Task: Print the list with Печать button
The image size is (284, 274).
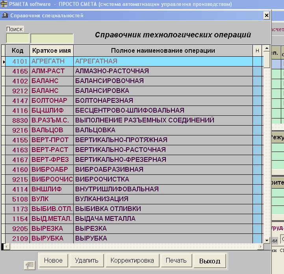Action: 176,261
